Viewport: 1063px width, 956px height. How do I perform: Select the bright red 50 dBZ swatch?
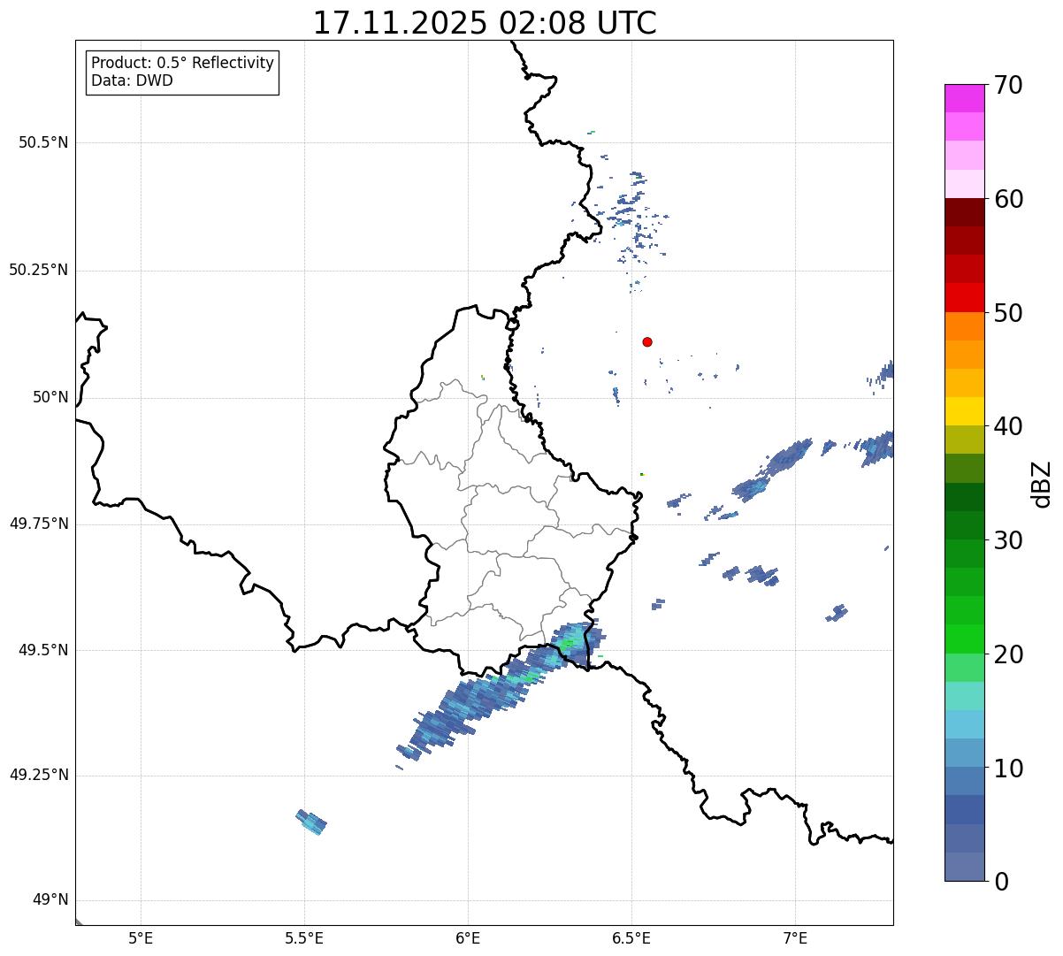tap(964, 297)
